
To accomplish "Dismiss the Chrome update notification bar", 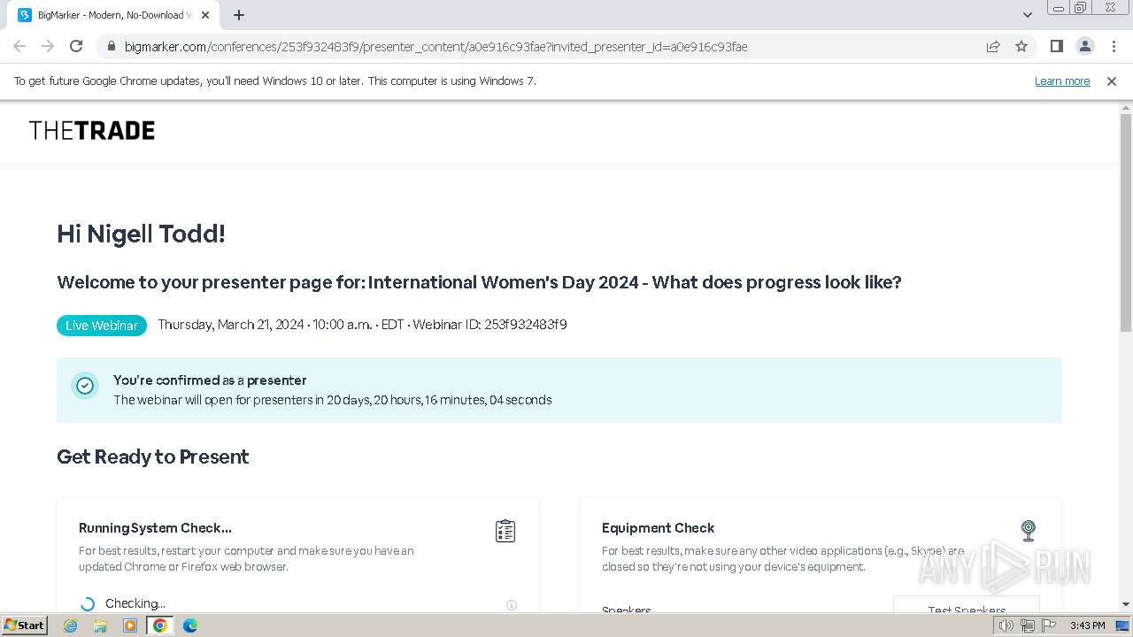I will pos(1112,81).
